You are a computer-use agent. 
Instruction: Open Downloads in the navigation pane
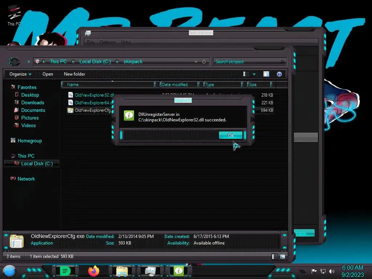(32, 102)
